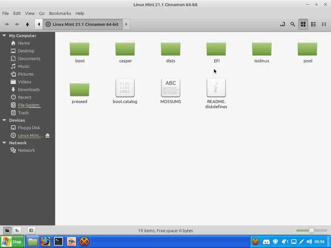Viewport: 331px width, 248px height.
Task: Click Linux Mint 21.1 path bar button
Action: 83,24
